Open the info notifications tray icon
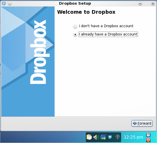The image size is (157, 143). tap(118, 137)
